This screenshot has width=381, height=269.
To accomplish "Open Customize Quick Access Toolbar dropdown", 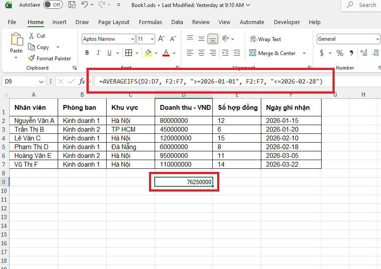I will tap(118, 5).
